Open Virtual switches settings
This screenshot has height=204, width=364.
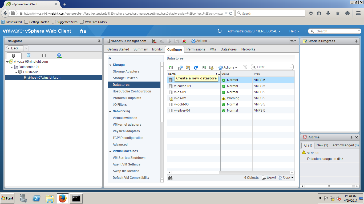[125, 118]
